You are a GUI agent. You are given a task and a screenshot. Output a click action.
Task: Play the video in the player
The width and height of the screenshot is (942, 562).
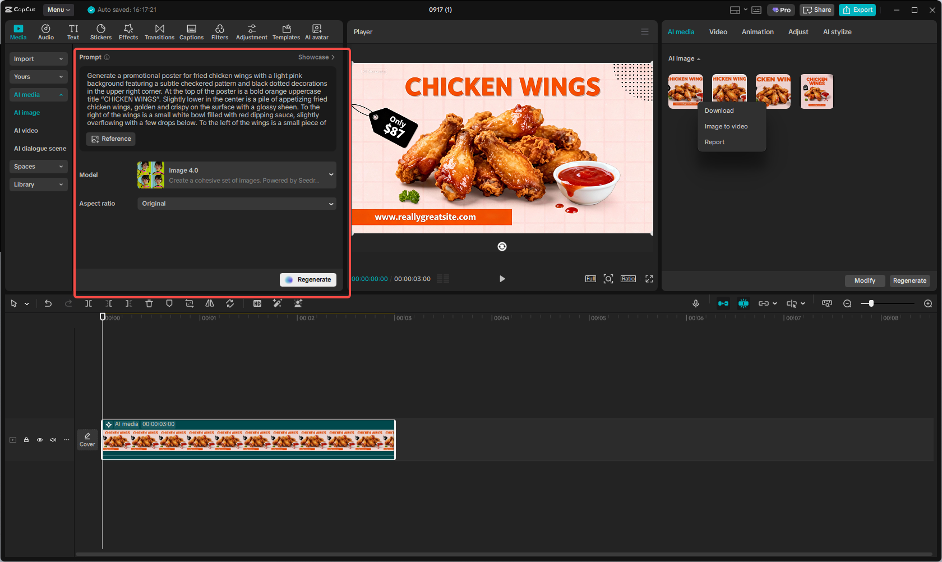(x=502, y=279)
